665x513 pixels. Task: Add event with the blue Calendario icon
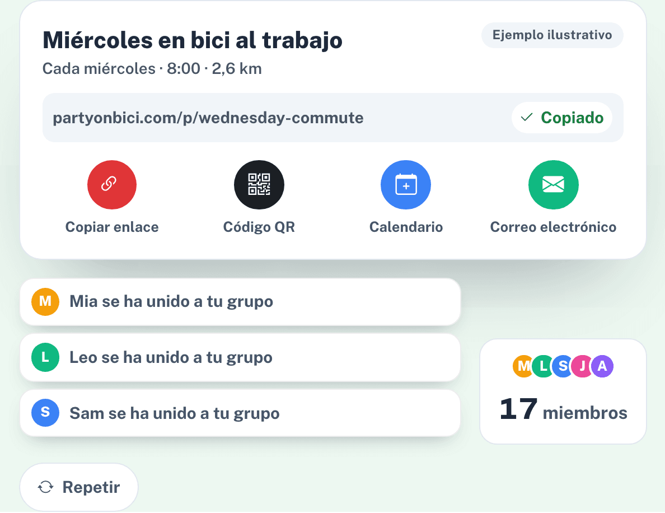click(x=406, y=185)
